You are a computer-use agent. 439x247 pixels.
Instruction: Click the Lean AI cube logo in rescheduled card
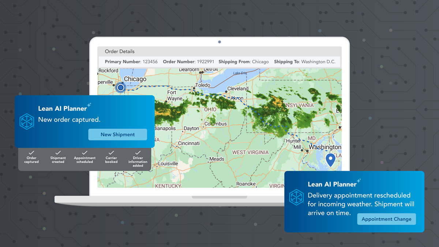pyautogui.click(x=297, y=197)
